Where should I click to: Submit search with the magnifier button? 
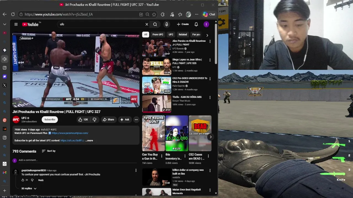[155, 24]
